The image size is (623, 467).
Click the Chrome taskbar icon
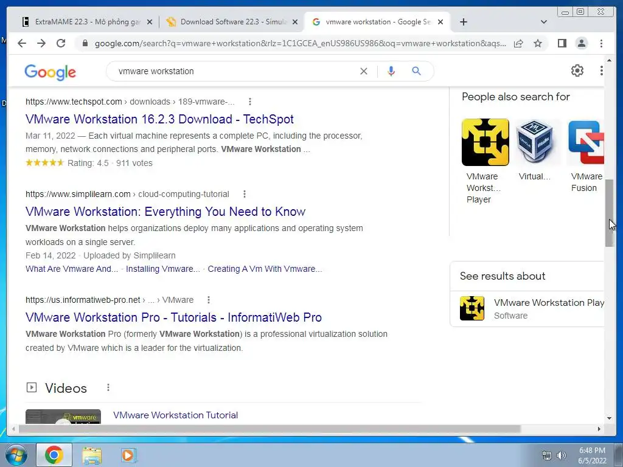pos(54,455)
